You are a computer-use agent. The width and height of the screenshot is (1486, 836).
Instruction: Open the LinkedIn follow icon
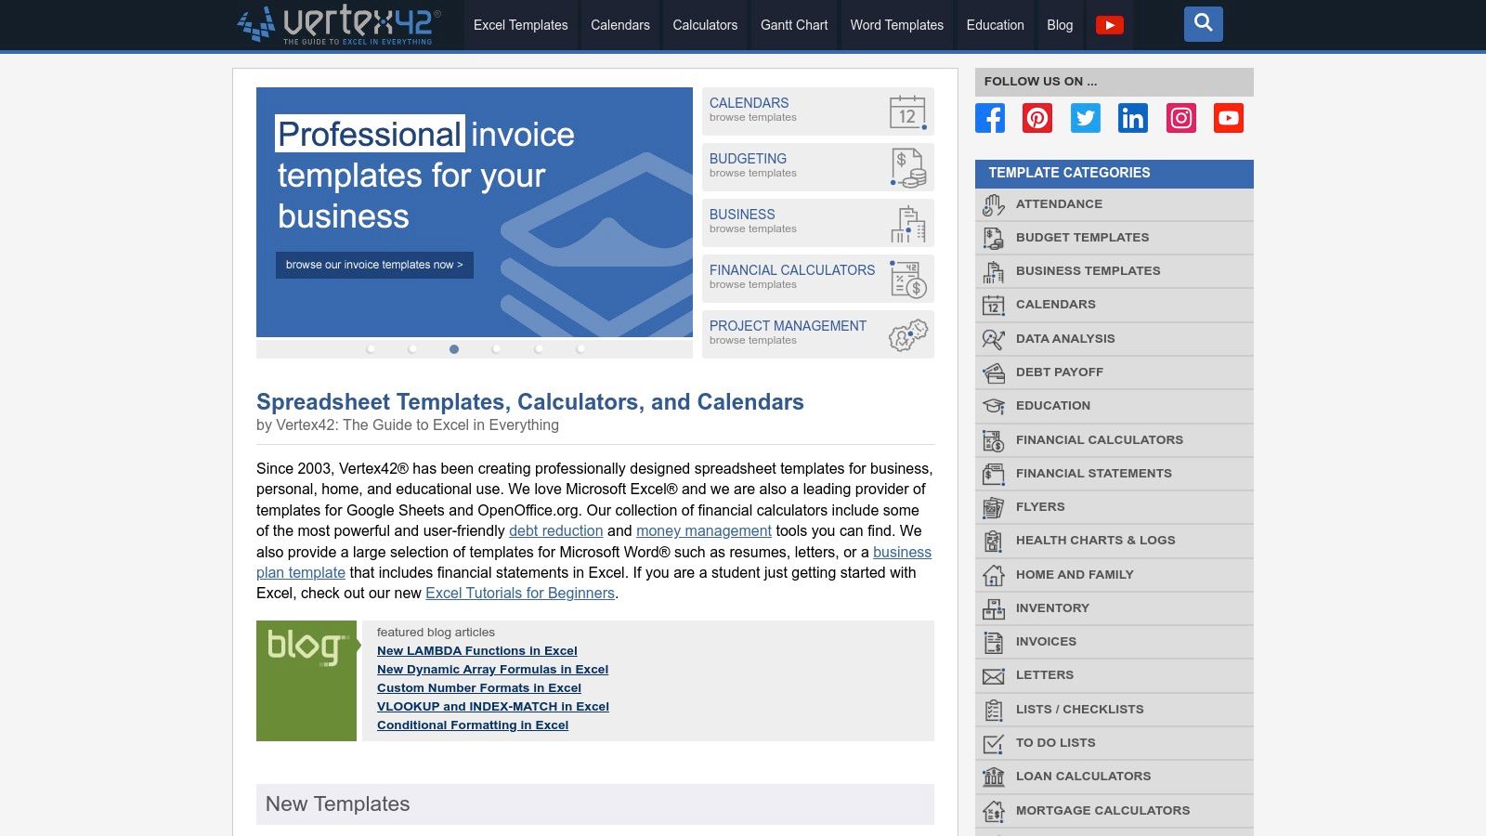pyautogui.click(x=1133, y=118)
